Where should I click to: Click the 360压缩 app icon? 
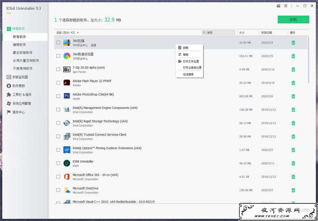[67, 43]
